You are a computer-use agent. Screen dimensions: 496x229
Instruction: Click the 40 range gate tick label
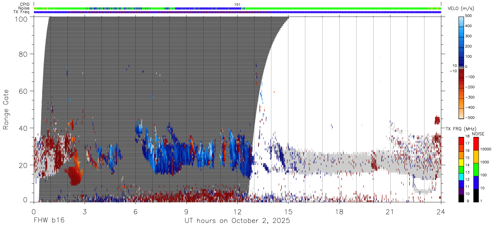[x=23, y=128]
